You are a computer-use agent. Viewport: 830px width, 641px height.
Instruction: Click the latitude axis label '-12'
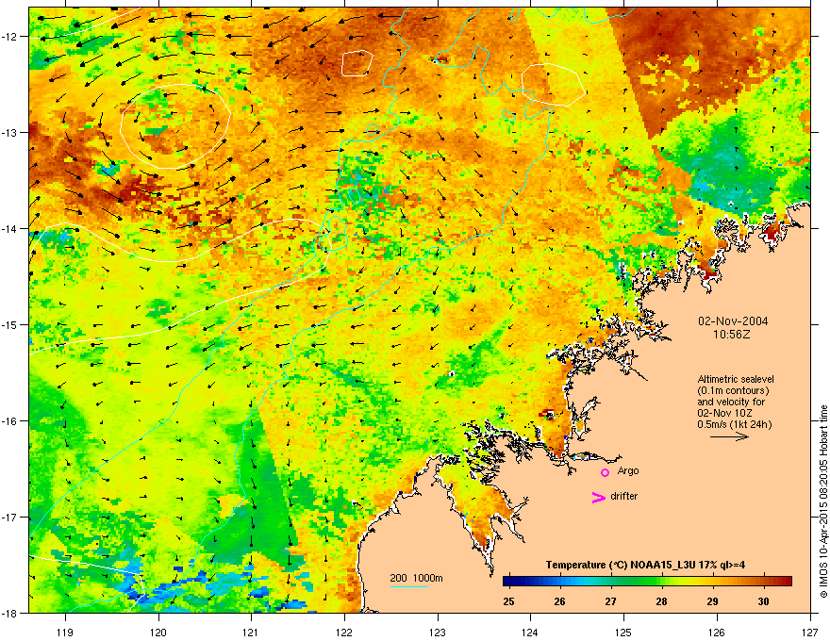(10, 37)
